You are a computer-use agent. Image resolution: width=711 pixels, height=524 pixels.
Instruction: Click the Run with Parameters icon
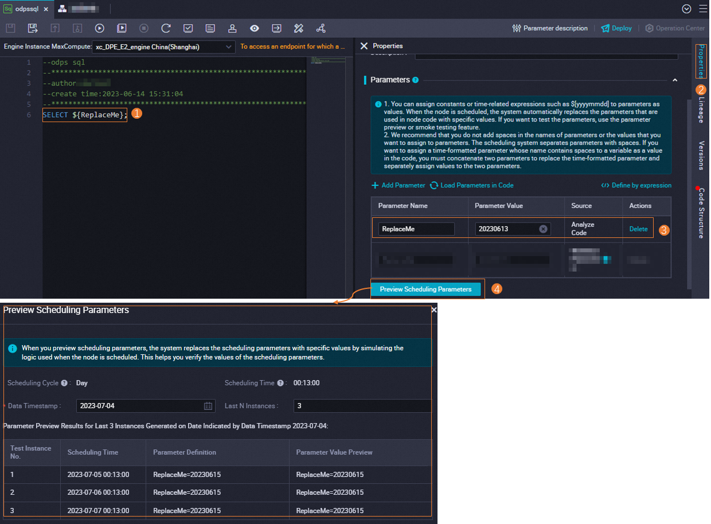tap(122, 28)
